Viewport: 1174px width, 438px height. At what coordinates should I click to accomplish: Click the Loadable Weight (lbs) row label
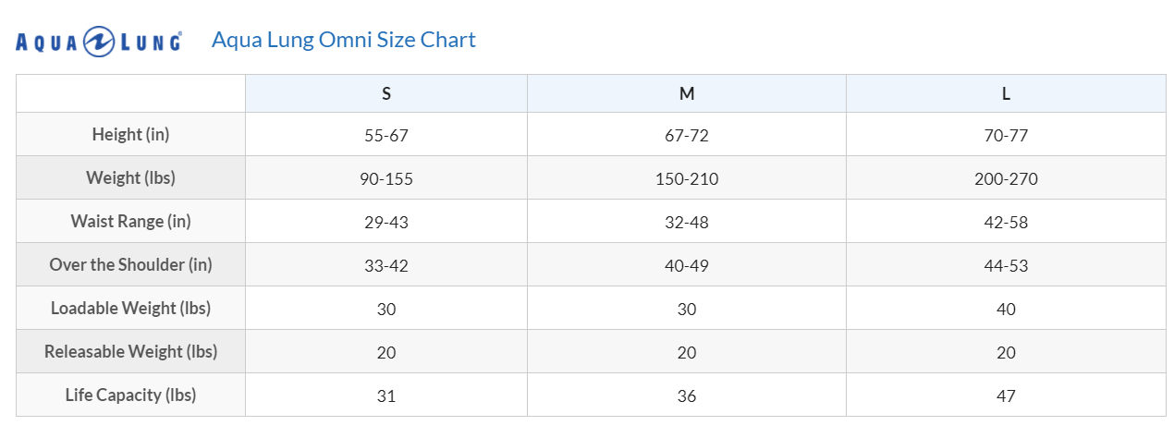tap(131, 309)
